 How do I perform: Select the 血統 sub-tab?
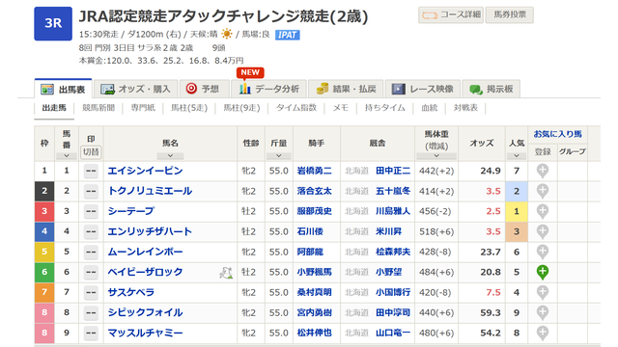(429, 108)
